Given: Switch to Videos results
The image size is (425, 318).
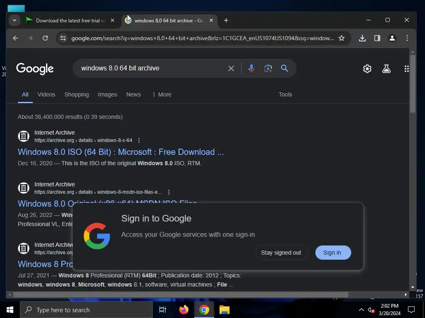Looking at the screenshot, I should [46, 95].
